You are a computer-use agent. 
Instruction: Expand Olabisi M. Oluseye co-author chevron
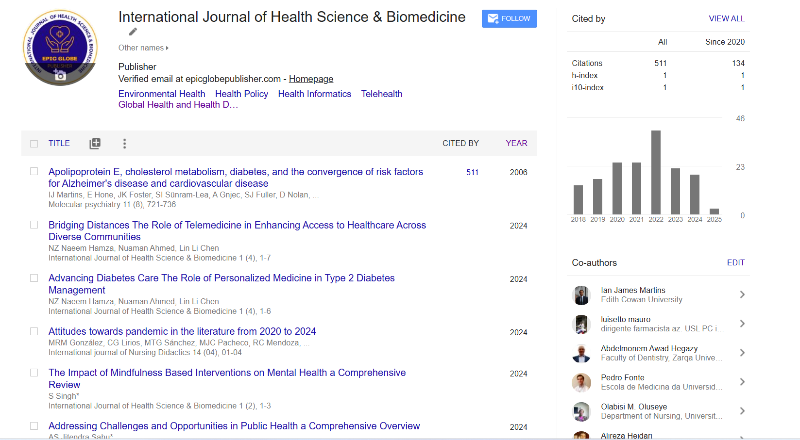742,411
